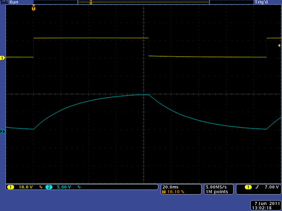
Task: Click the yellow channel 1 badge in readout
Action: (11, 187)
